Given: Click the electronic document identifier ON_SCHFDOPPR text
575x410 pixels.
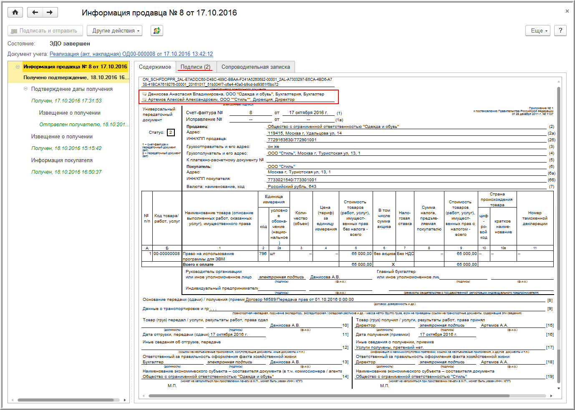Looking at the screenshot, I should click(x=237, y=82).
